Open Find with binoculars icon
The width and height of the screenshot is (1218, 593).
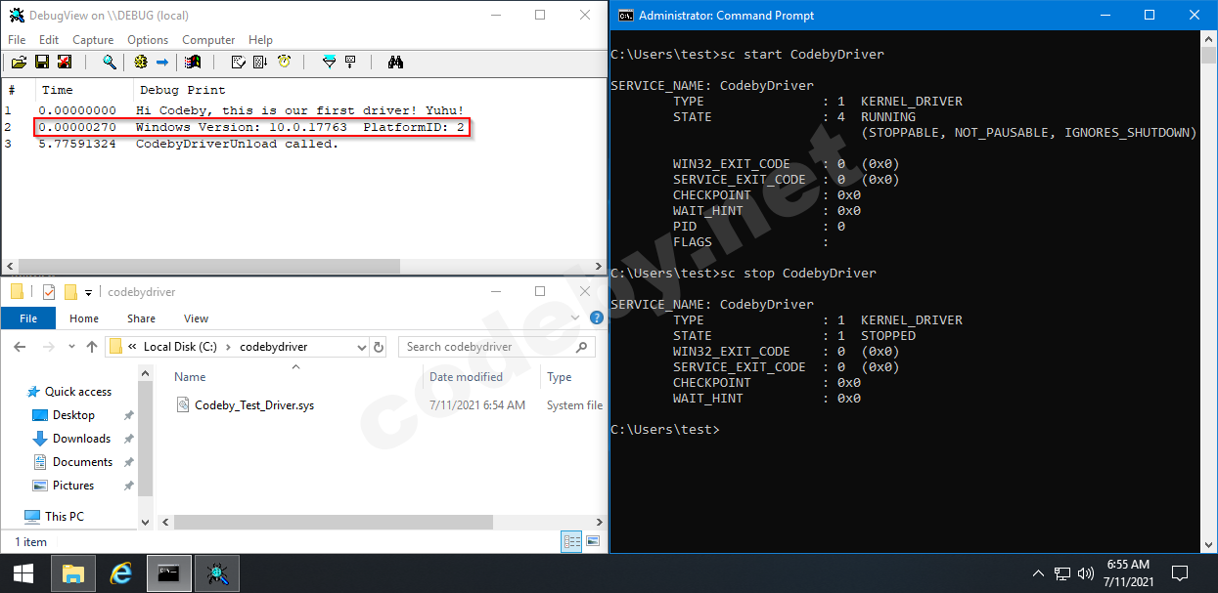[395, 62]
